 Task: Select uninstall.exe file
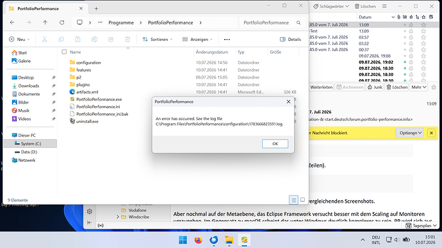84,121
